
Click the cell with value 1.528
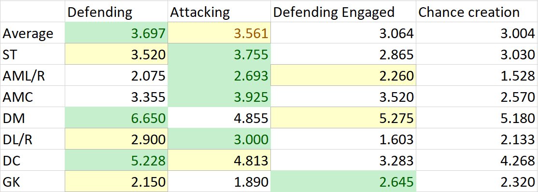tap(476, 76)
